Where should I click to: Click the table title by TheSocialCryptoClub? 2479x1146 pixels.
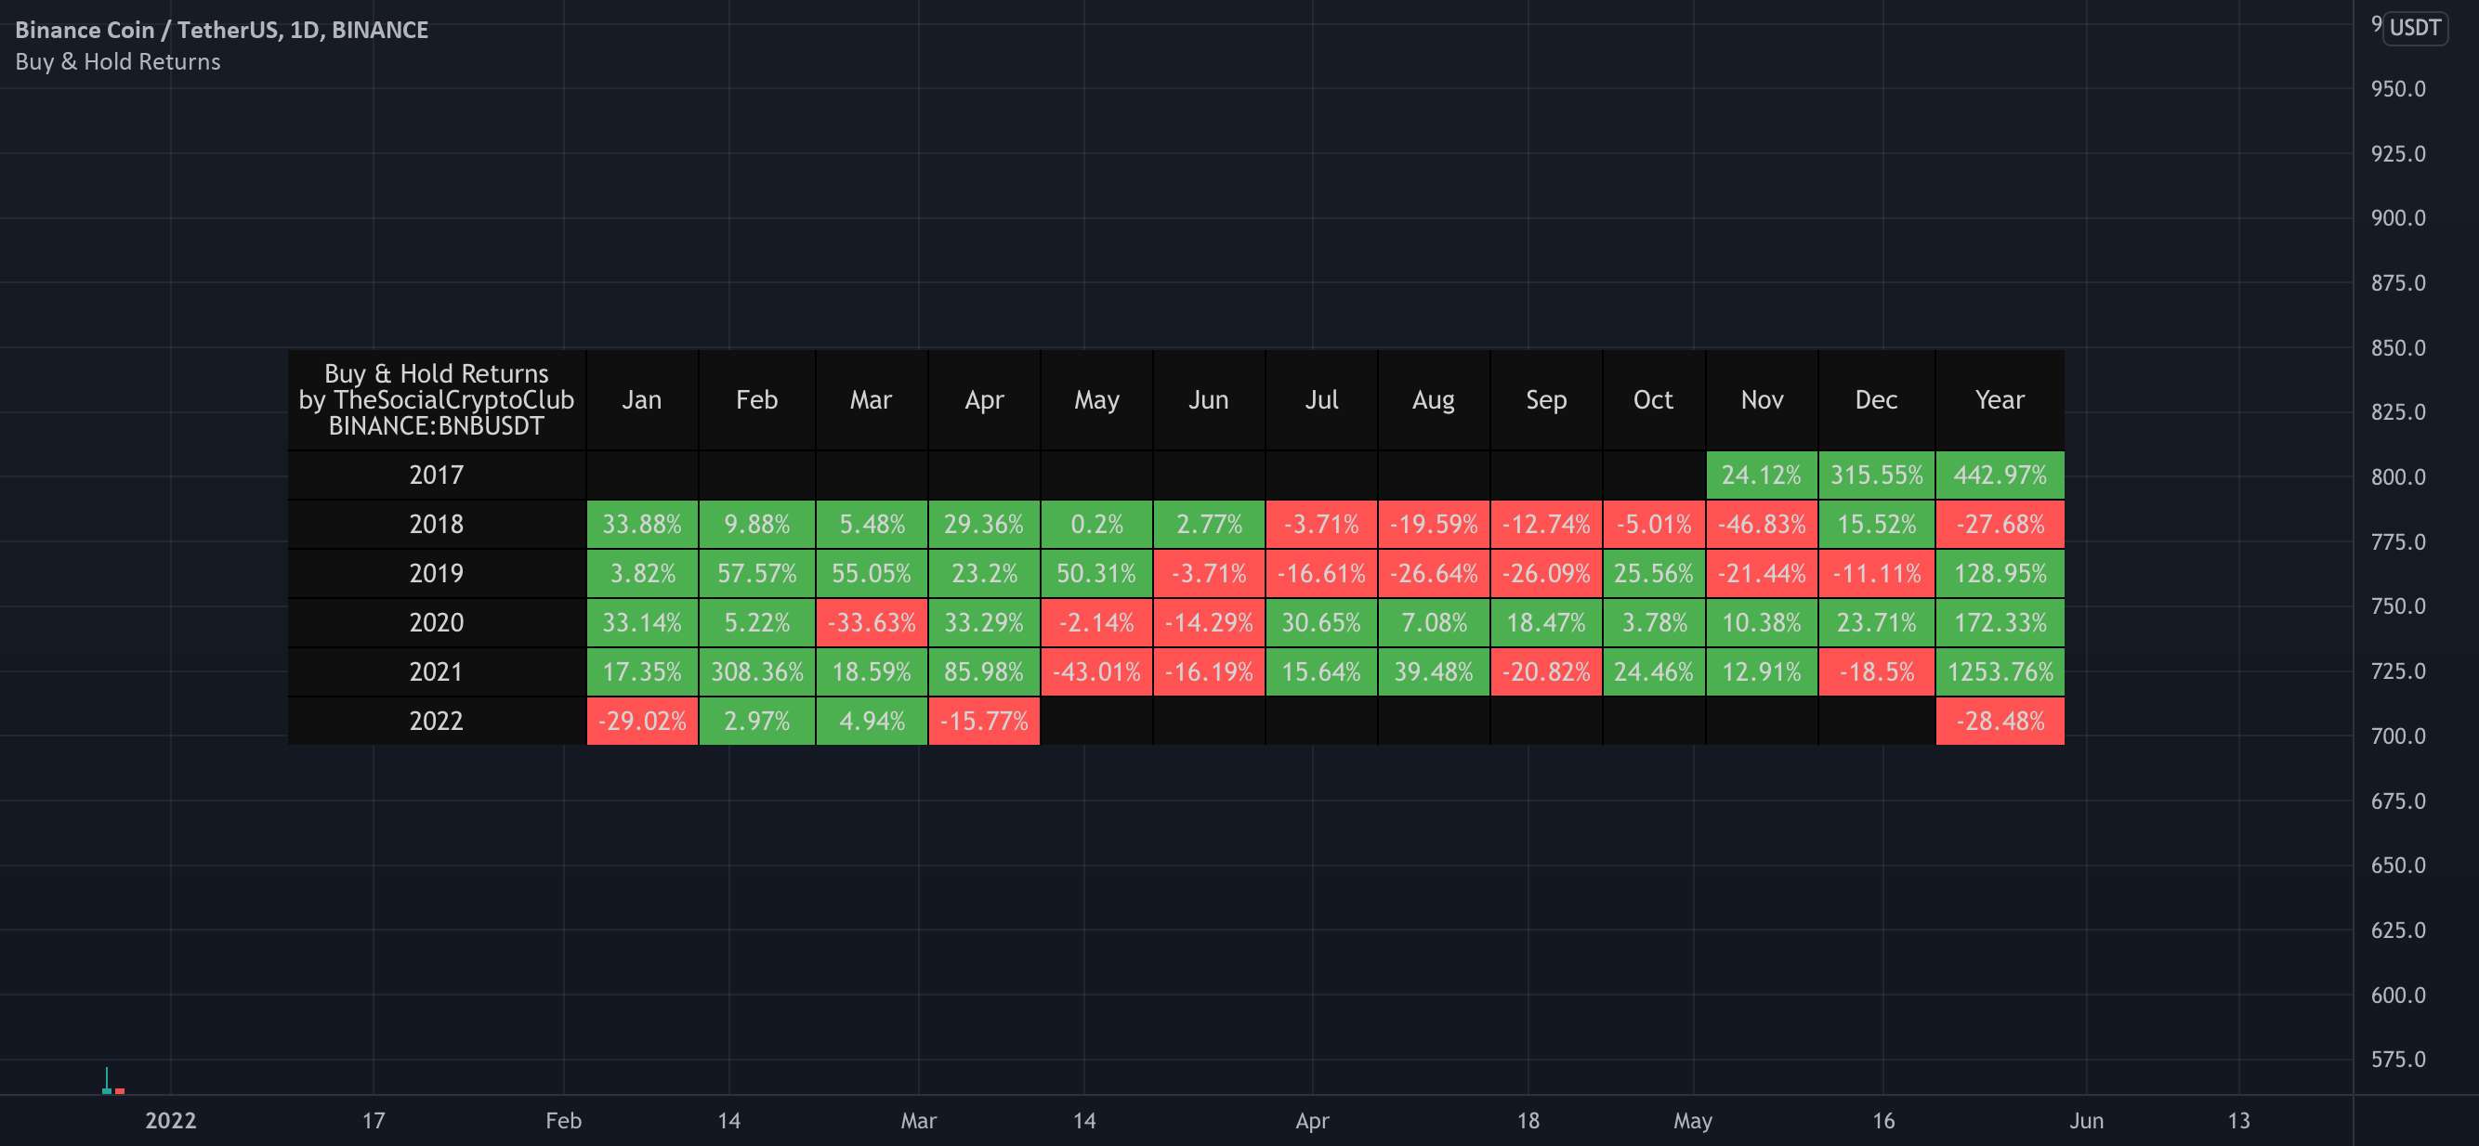(x=437, y=400)
